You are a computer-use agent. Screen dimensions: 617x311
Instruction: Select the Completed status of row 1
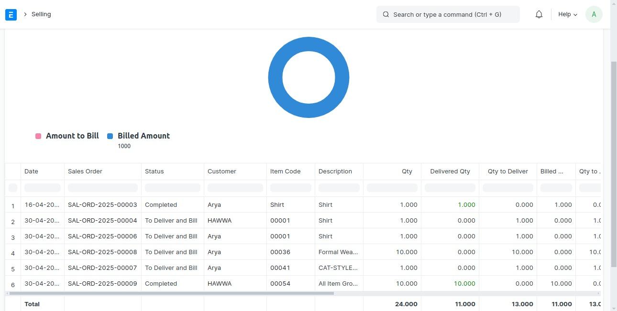point(161,204)
